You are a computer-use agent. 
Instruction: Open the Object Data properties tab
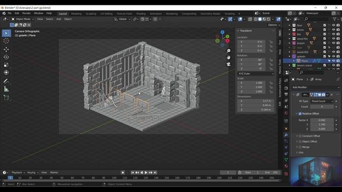click(x=286, y=160)
